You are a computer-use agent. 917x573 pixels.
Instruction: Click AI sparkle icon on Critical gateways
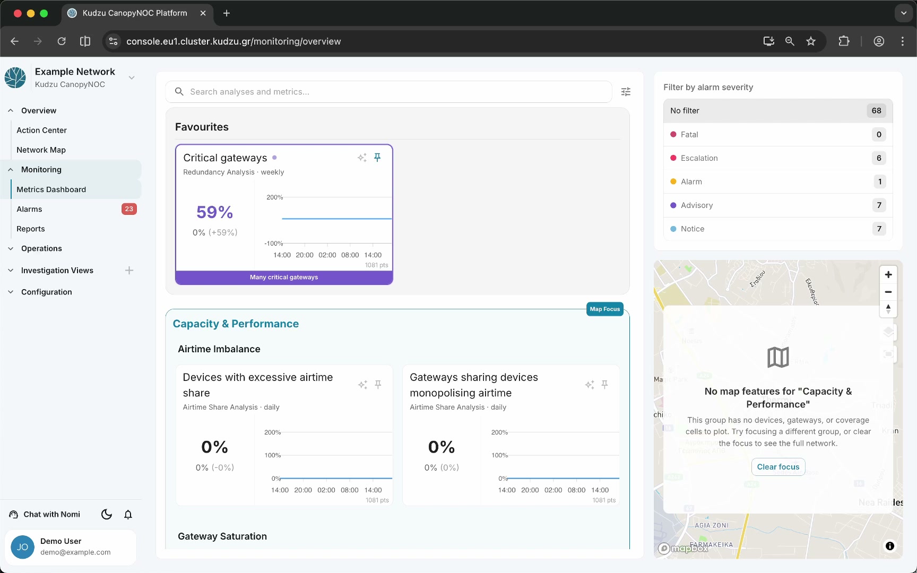click(x=362, y=158)
